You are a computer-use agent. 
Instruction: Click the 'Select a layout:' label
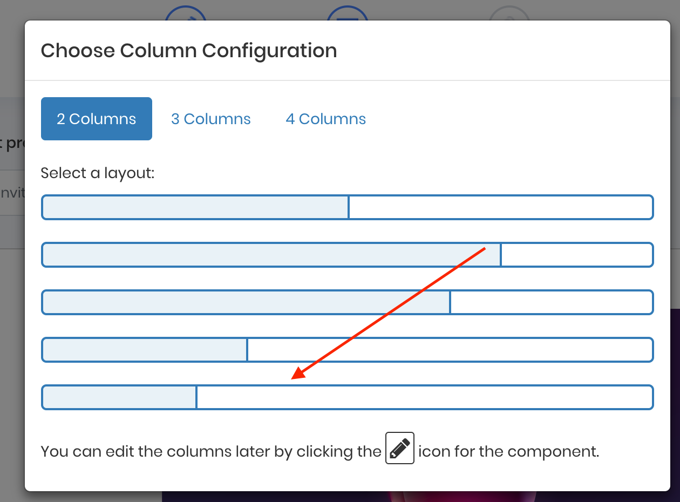pos(98,173)
